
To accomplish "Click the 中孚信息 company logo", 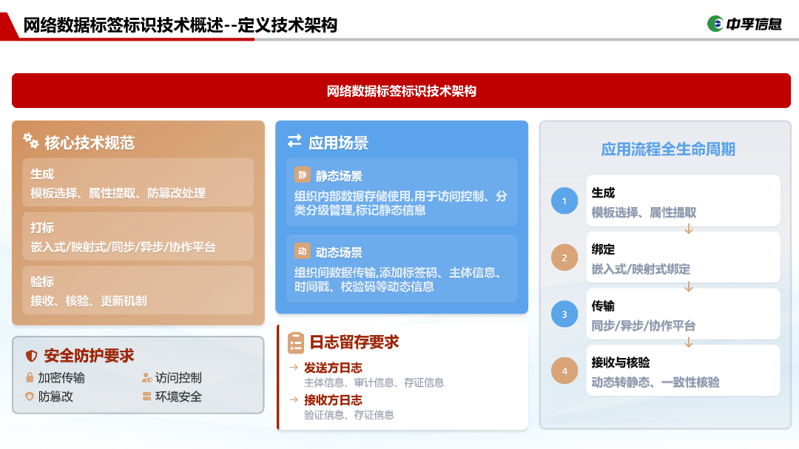I will 744,24.
